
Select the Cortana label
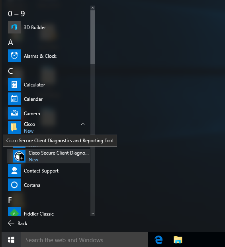click(x=32, y=185)
